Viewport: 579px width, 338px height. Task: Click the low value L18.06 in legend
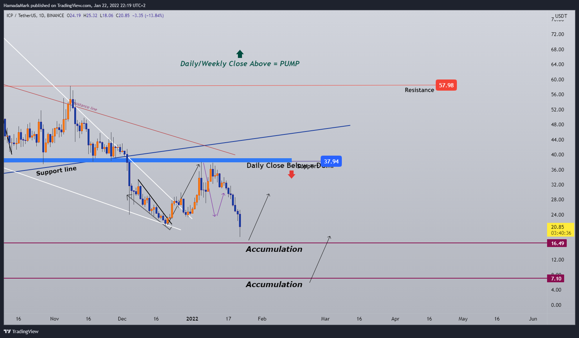(x=107, y=16)
